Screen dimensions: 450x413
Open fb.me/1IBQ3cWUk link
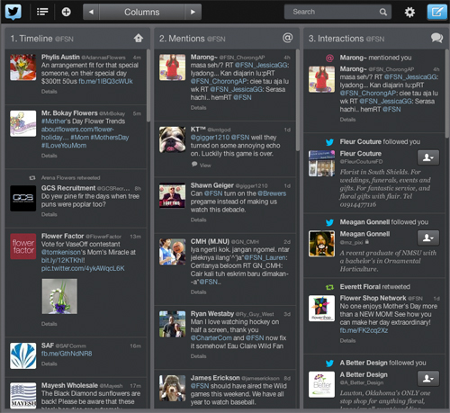coord(105,81)
